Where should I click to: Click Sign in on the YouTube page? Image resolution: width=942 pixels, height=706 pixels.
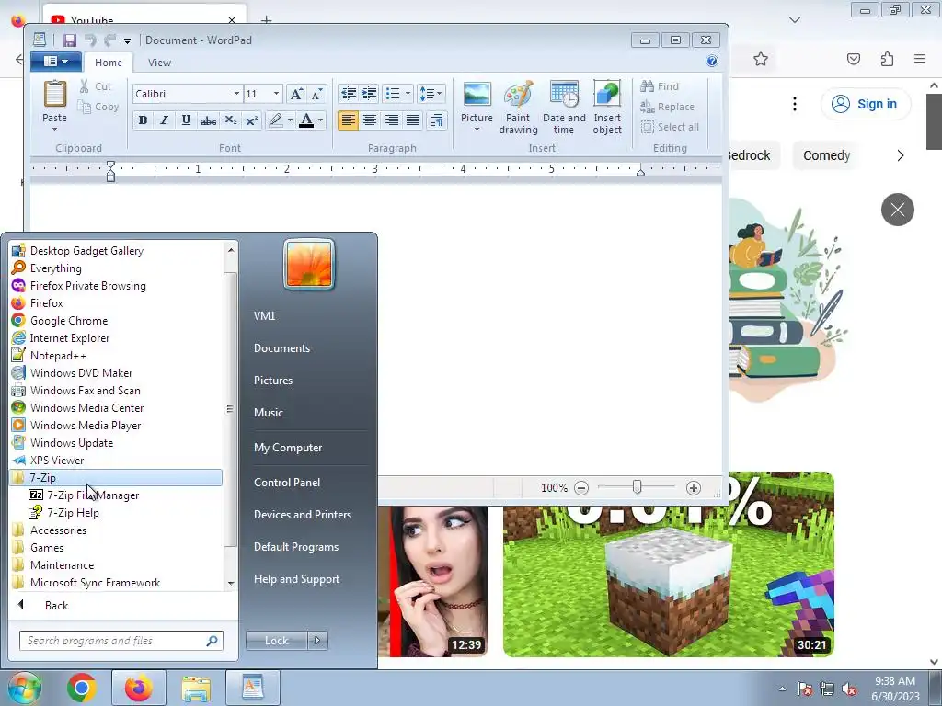[866, 104]
